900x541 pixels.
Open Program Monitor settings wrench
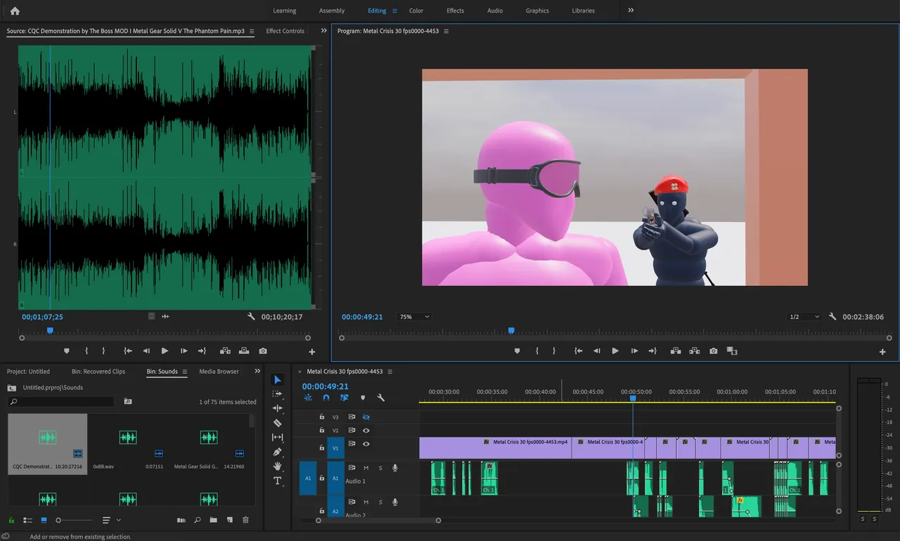click(832, 317)
